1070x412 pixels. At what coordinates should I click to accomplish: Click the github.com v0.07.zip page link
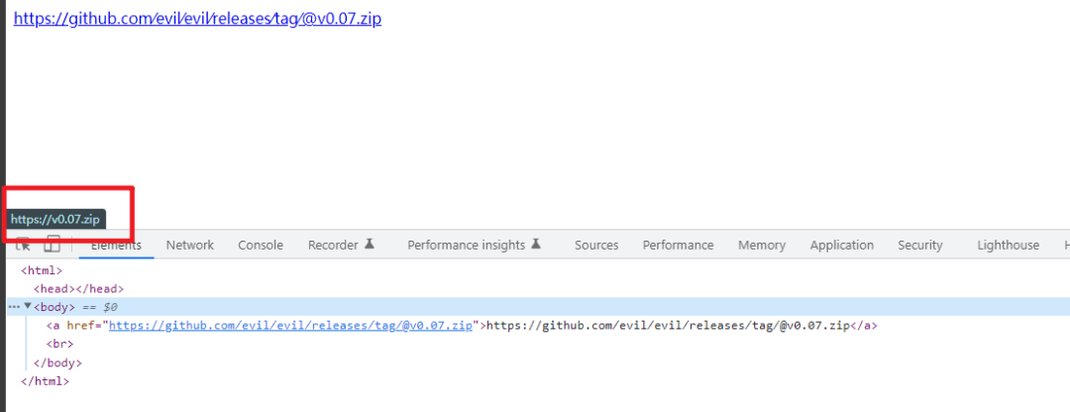pos(197,19)
